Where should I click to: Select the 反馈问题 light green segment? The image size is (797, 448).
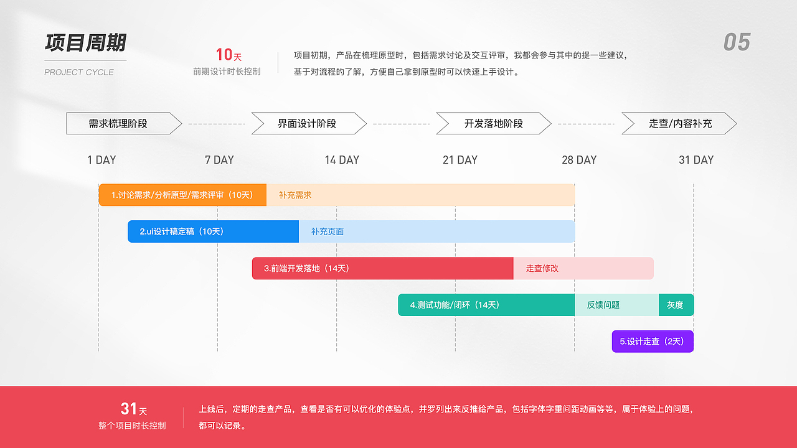616,305
